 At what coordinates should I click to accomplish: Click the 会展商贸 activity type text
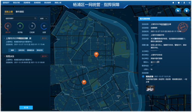[154, 28]
